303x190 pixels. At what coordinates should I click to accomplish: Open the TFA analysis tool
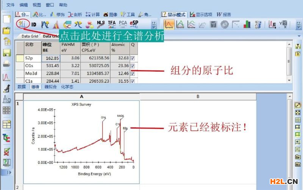click(112, 25)
